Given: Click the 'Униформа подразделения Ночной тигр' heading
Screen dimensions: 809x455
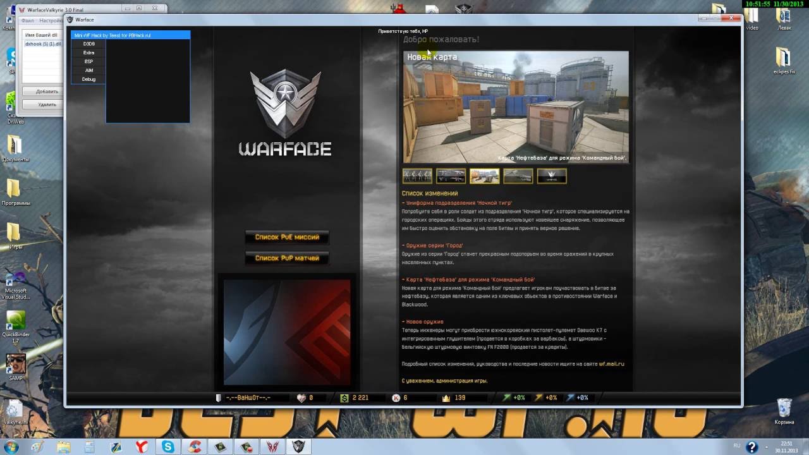Looking at the screenshot, I should coord(459,203).
